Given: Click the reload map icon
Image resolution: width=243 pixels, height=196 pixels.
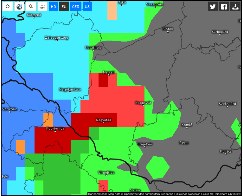Looking at the screenshot, I should 8,6.
